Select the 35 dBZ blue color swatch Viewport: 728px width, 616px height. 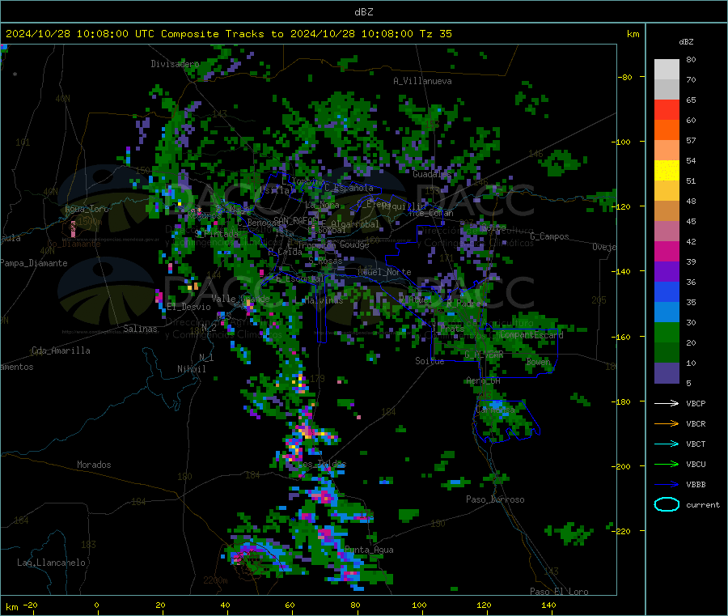[667, 312]
